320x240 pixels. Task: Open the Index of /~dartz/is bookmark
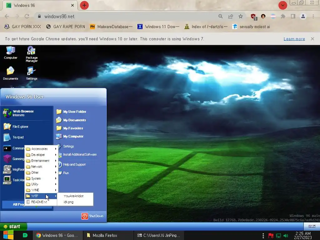206,27
